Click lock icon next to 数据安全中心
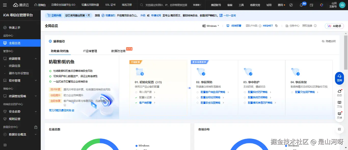Screen dimensions: 348x150 tap(36, 127)
